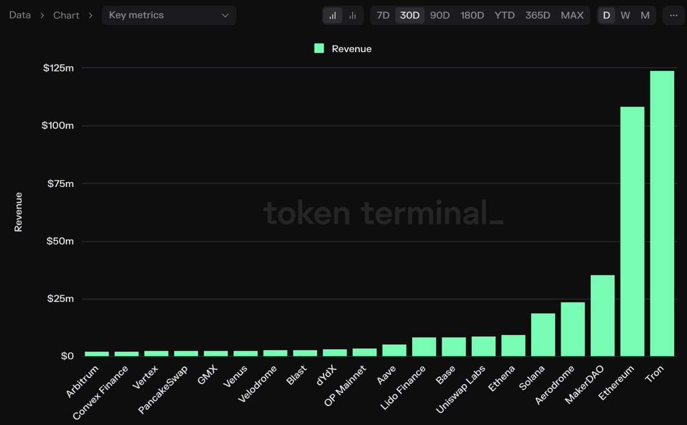This screenshot has height=425, width=687.
Task: Select the 7D time range
Action: coord(383,15)
